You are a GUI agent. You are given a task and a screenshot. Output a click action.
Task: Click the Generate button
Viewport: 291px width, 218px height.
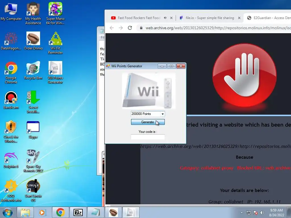coord(148,122)
